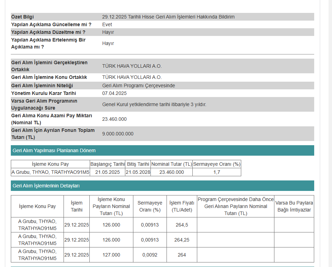Click 'Geri Alıma Konu Azami Pay Miktarı' label

52,119
